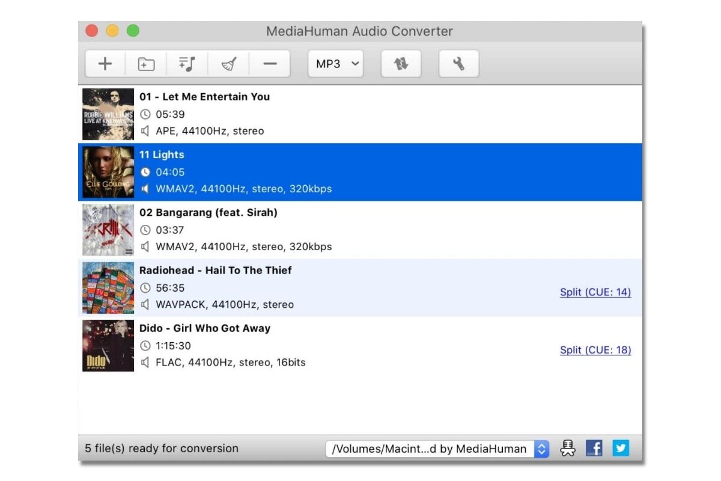Click the clock icon beside 56:35
Screen dimensions: 721x481
pyautogui.click(x=145, y=288)
